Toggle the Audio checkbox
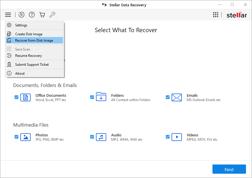This screenshot has height=178, width=252. point(92,137)
